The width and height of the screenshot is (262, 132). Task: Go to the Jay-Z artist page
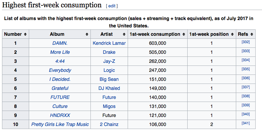click(x=109, y=61)
